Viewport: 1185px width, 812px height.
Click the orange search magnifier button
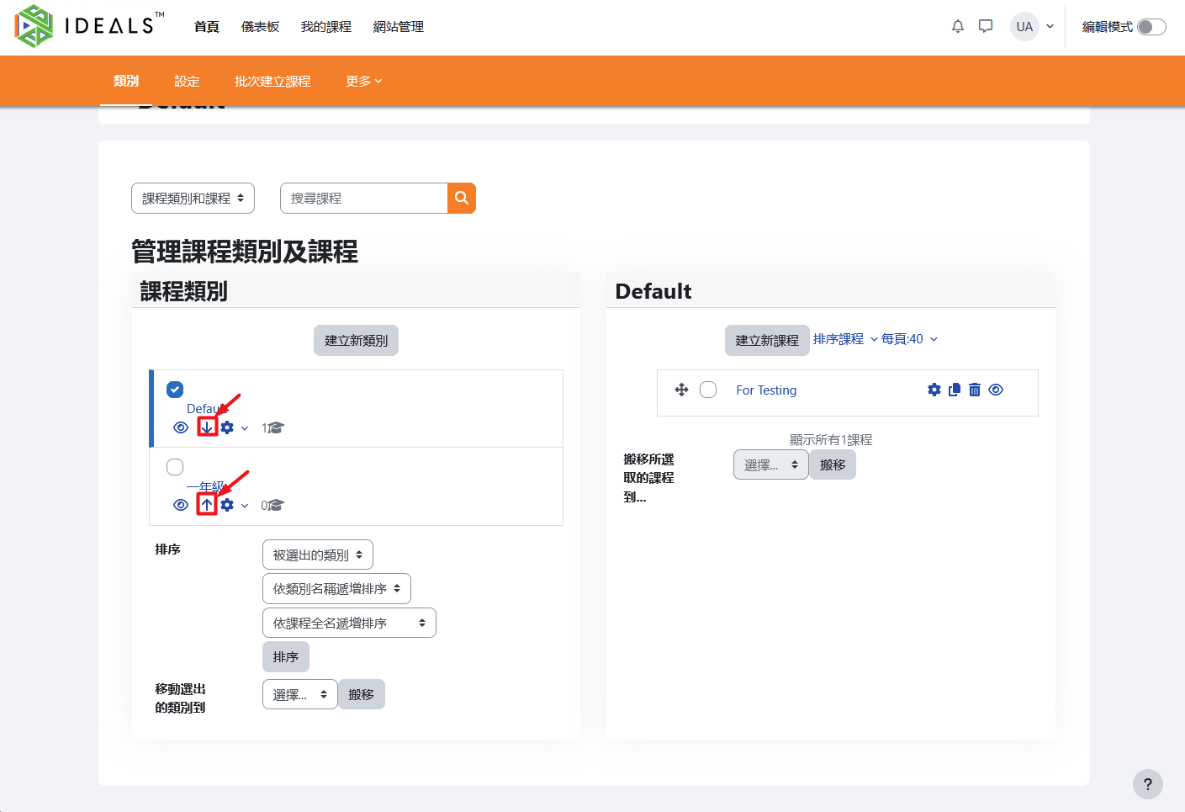461,198
